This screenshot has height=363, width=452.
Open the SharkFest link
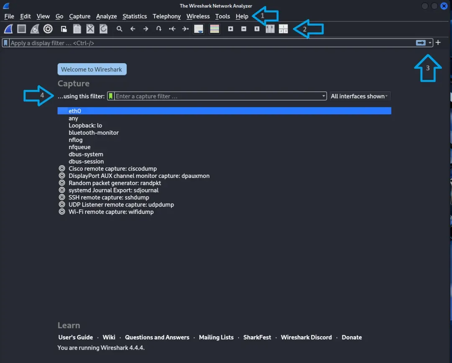pyautogui.click(x=257, y=337)
